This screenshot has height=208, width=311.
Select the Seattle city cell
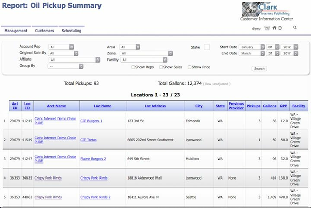click(x=191, y=197)
